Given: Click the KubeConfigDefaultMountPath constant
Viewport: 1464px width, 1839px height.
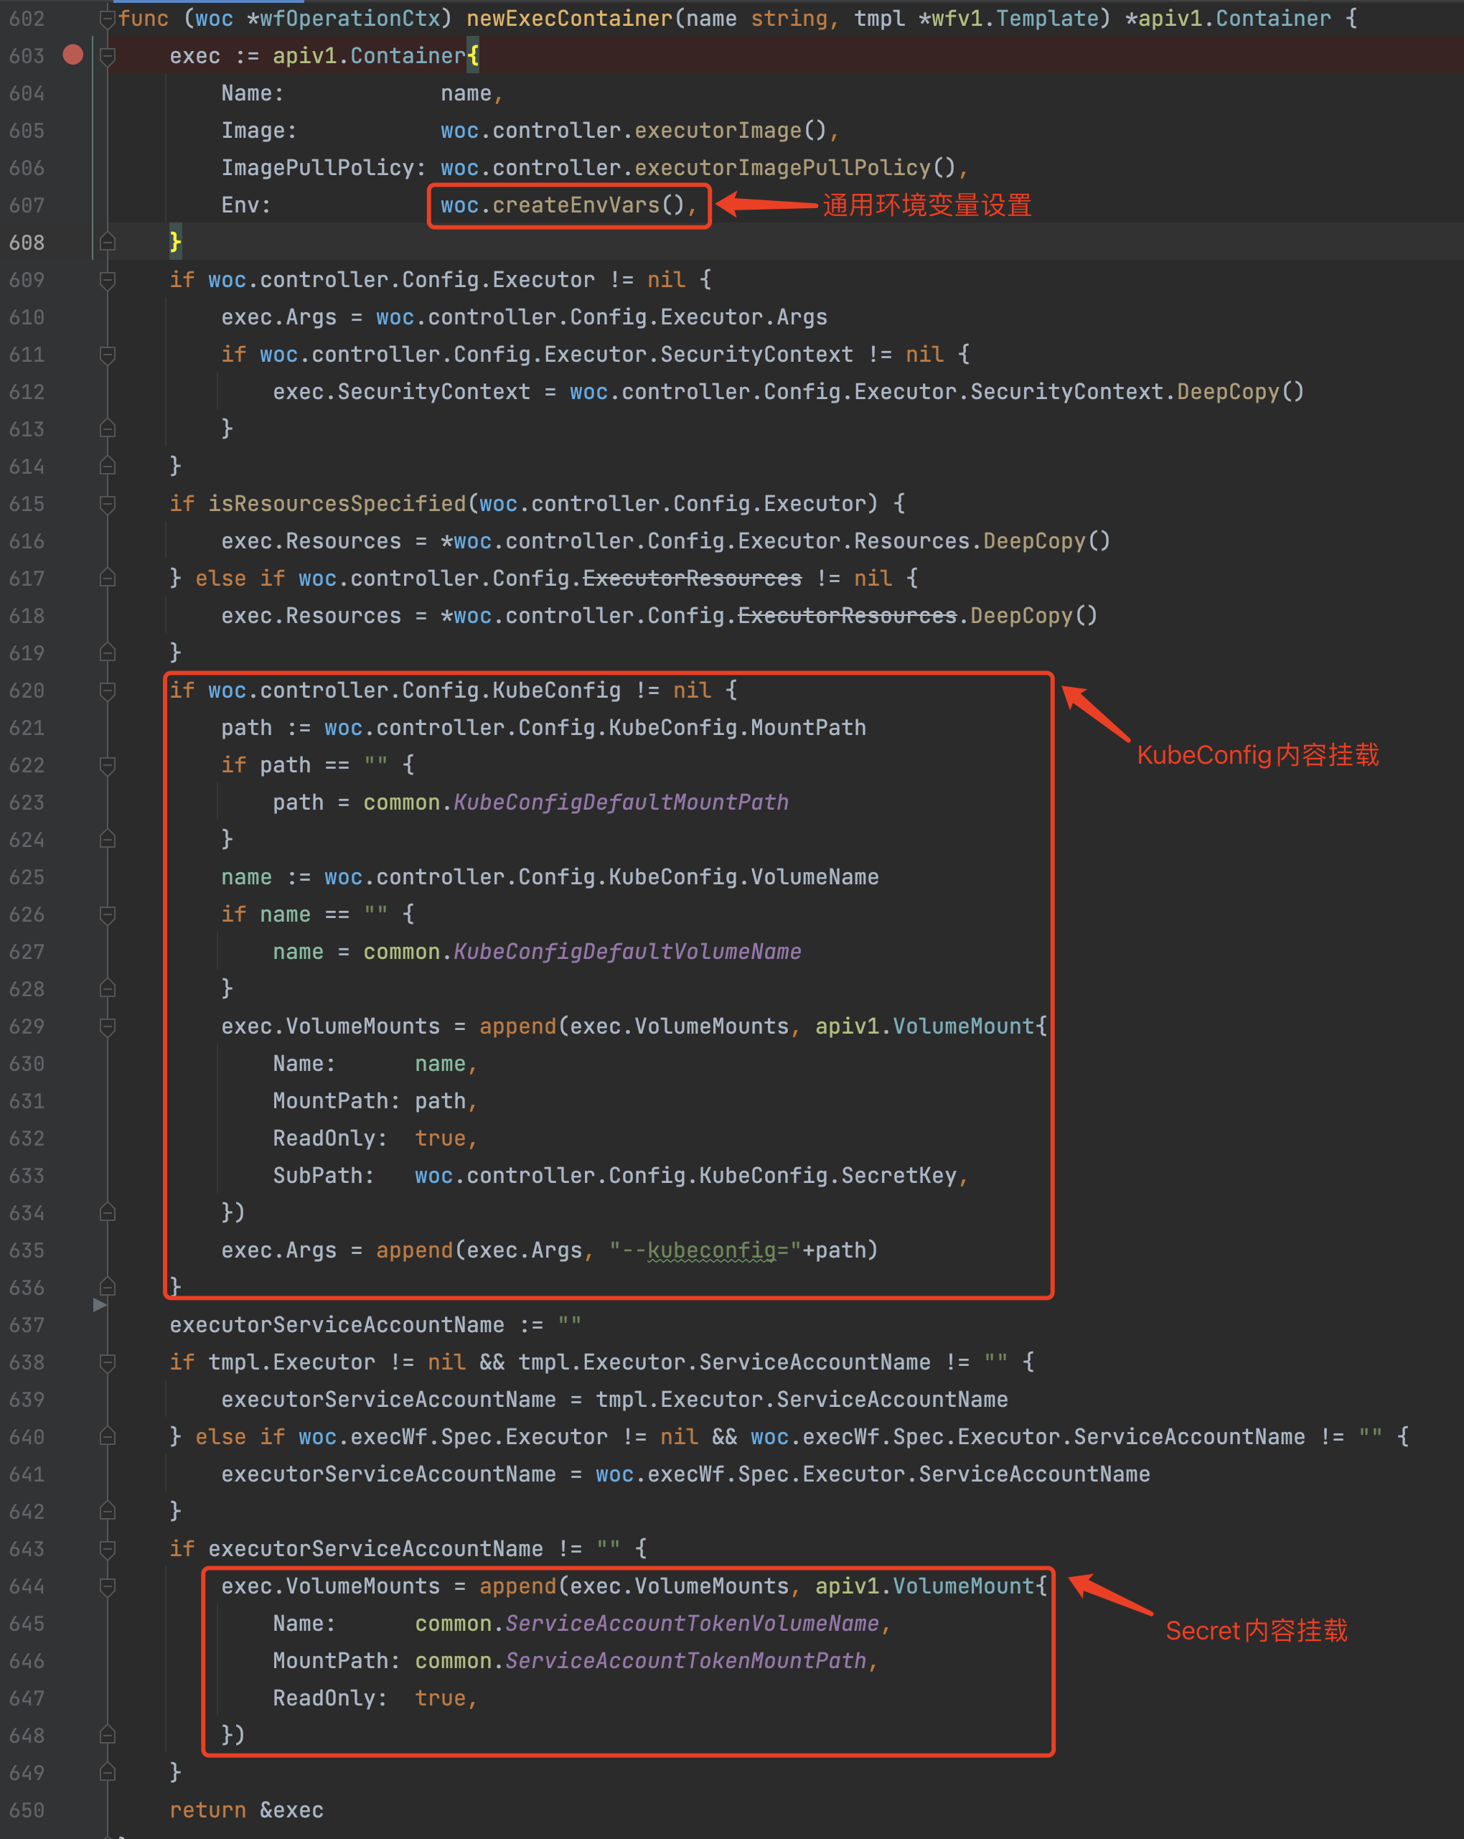Looking at the screenshot, I should pyautogui.click(x=621, y=802).
